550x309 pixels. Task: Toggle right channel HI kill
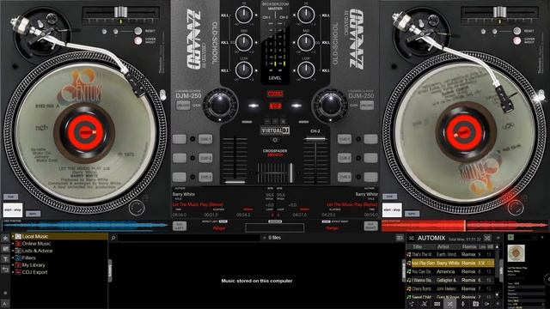pos(326,15)
